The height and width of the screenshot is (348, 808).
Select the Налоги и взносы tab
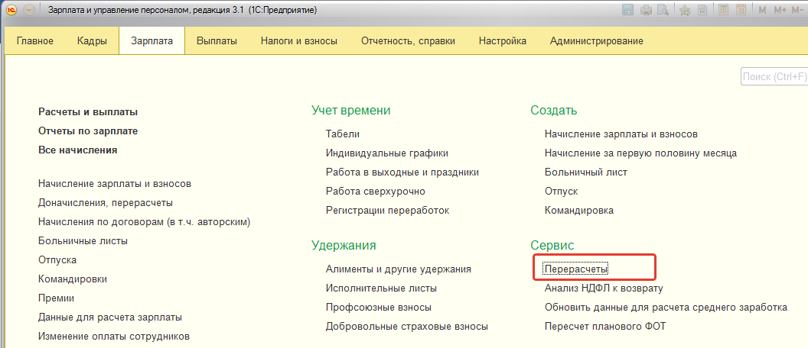299,41
